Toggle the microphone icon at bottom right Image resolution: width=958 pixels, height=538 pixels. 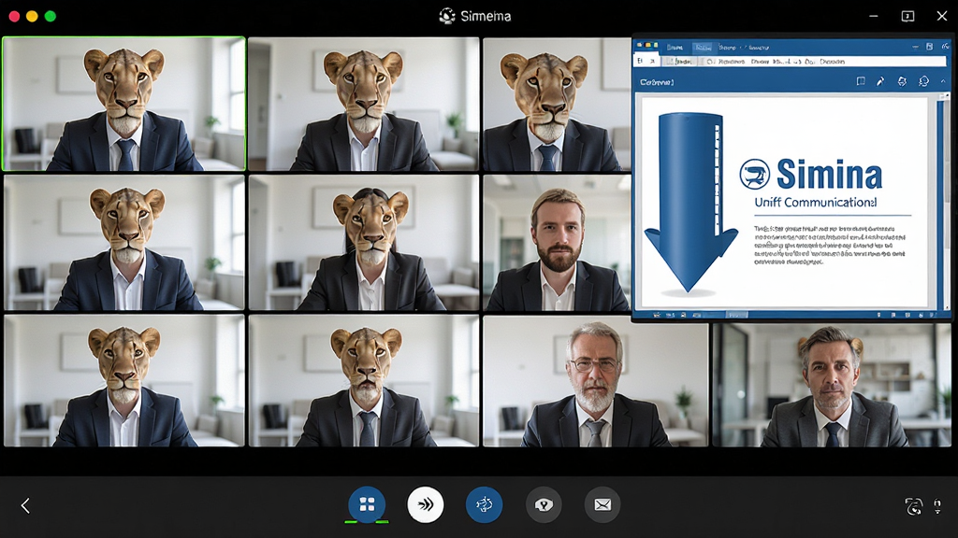(x=937, y=505)
